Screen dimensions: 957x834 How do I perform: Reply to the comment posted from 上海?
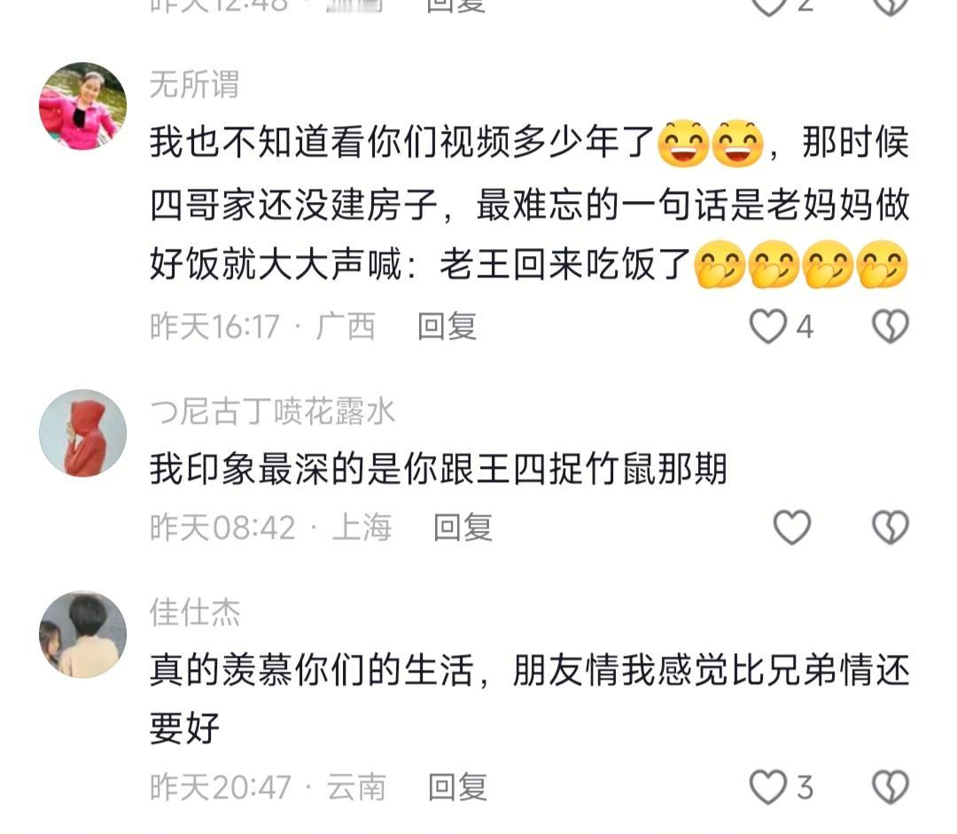463,526
